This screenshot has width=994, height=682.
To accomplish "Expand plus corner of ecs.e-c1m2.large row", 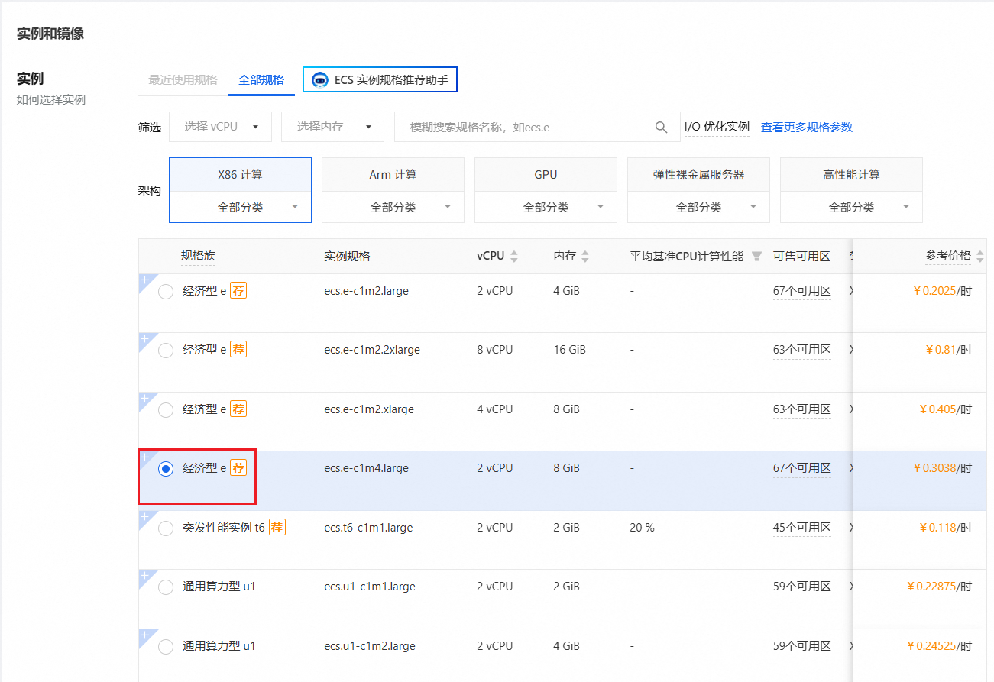I will coord(145,280).
